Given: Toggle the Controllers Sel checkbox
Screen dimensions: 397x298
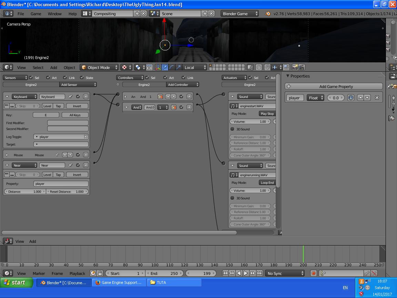Looking at the screenshot, I should 147,78.
